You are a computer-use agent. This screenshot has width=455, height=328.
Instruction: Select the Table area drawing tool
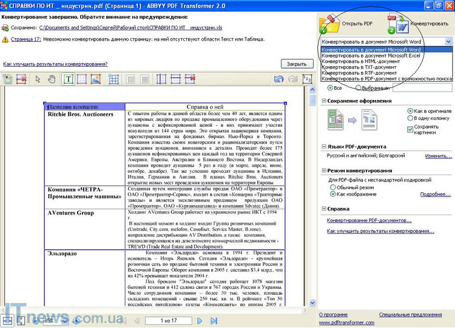[x=82, y=79]
